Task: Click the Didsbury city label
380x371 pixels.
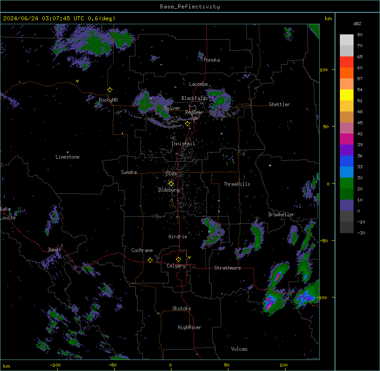Action: pos(169,190)
